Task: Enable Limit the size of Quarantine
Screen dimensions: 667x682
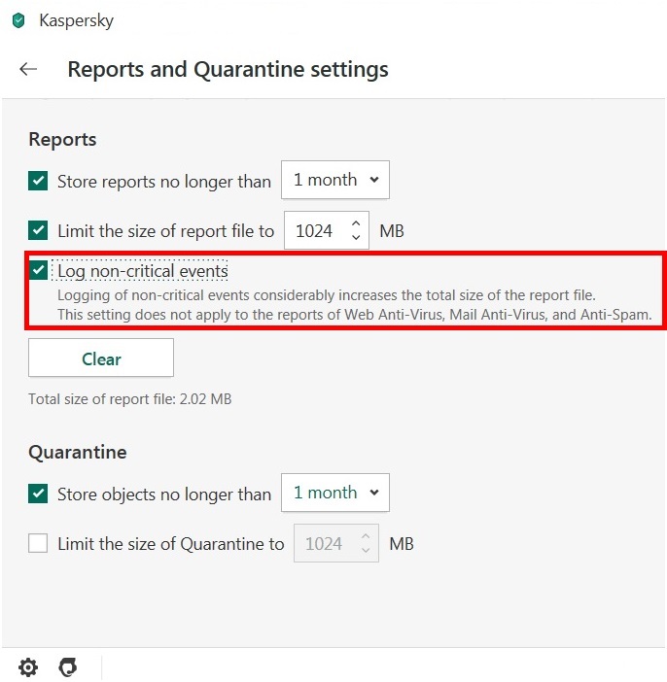Action: pos(38,544)
